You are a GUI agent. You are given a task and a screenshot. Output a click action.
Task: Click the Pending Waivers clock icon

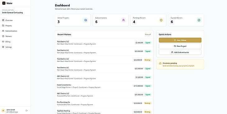161,20
